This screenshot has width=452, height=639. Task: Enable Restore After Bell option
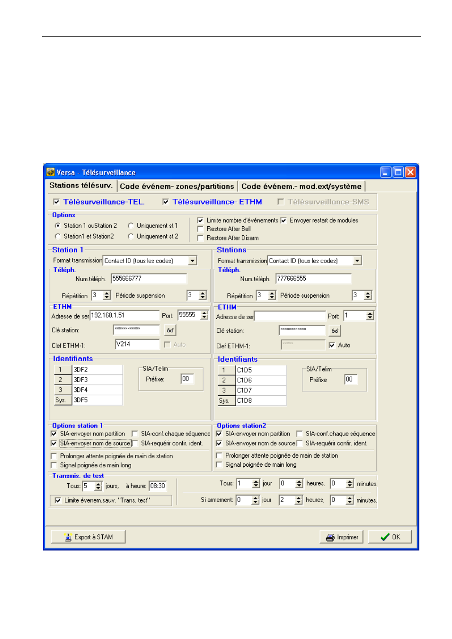pyautogui.click(x=200, y=229)
